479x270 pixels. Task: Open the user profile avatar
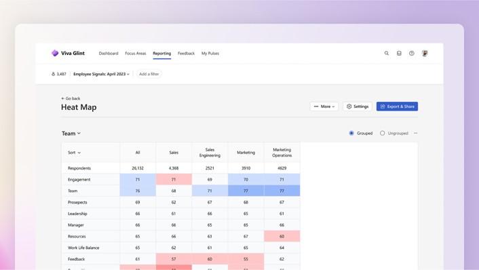click(425, 53)
